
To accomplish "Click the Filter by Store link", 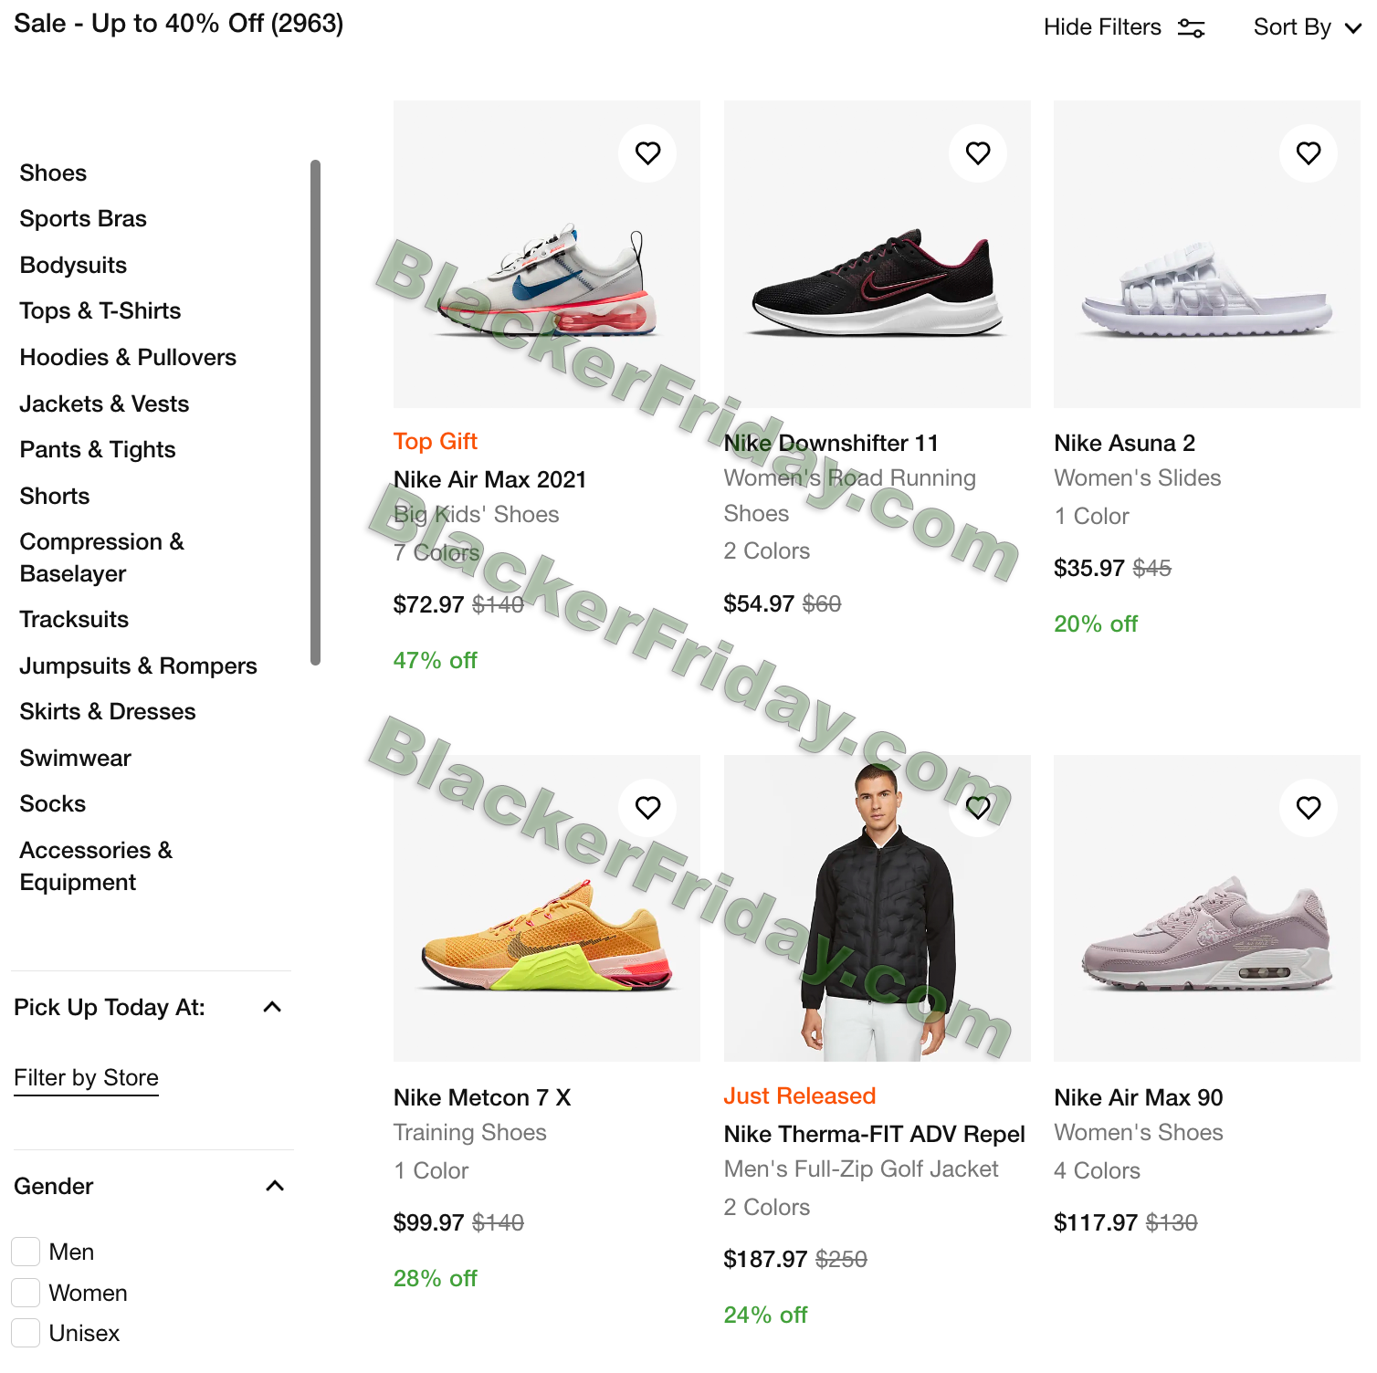I will [86, 1078].
